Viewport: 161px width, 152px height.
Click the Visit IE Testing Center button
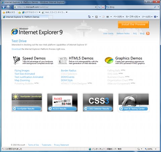tap(133, 108)
